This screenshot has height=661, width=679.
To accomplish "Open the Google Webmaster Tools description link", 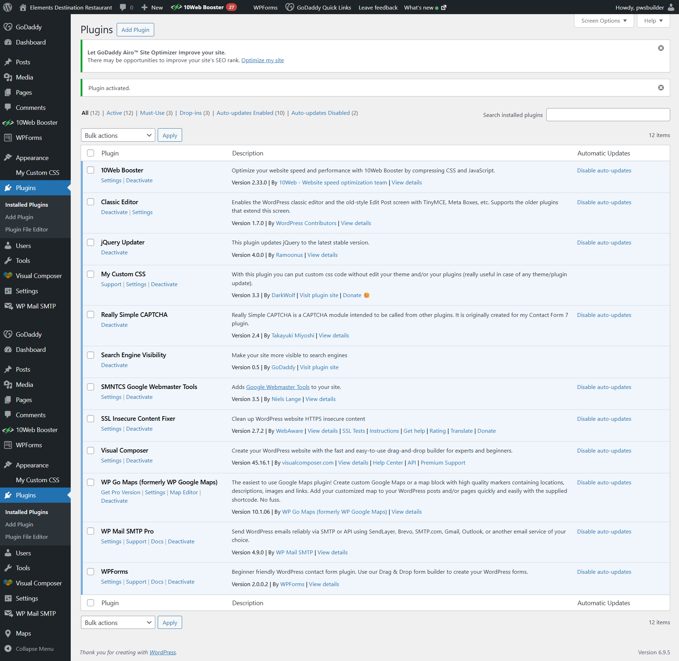I will coord(278,387).
